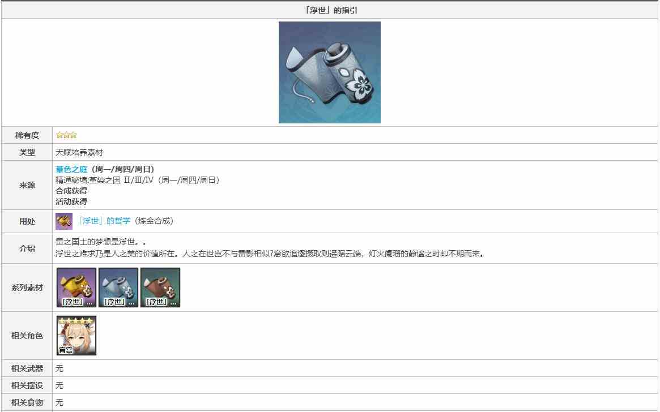Follow the 「浮世」的哲学 text link
The image size is (660, 412).
pos(104,221)
